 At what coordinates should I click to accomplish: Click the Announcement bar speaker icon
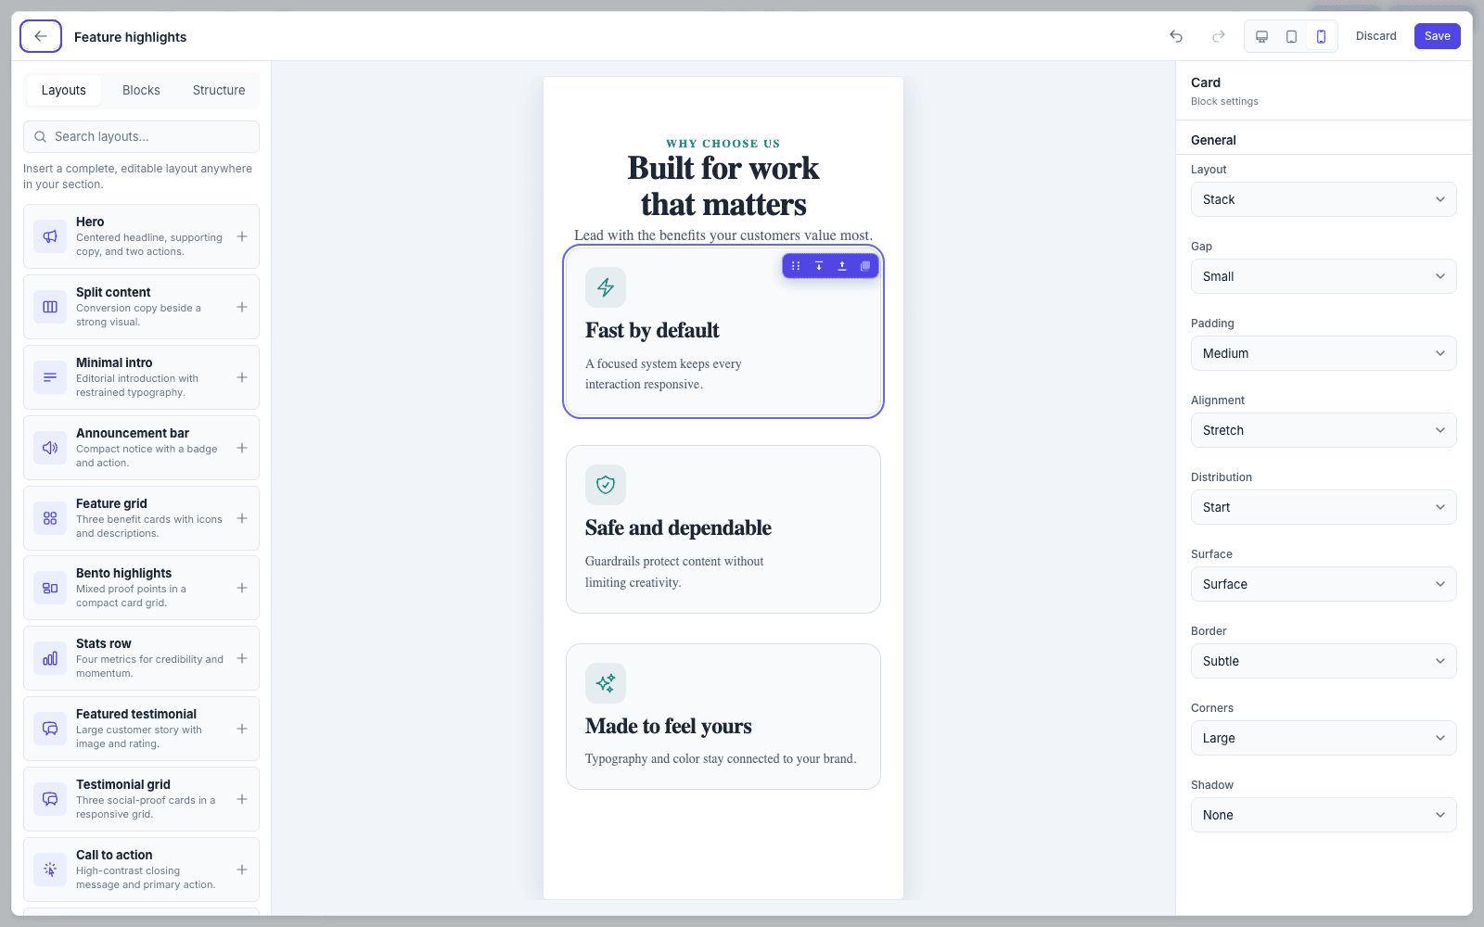pos(50,448)
